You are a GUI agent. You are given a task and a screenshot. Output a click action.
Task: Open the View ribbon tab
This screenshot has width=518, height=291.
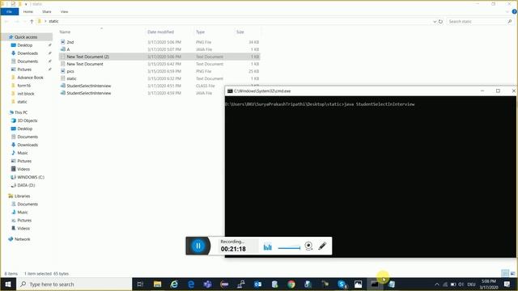(x=65, y=11)
